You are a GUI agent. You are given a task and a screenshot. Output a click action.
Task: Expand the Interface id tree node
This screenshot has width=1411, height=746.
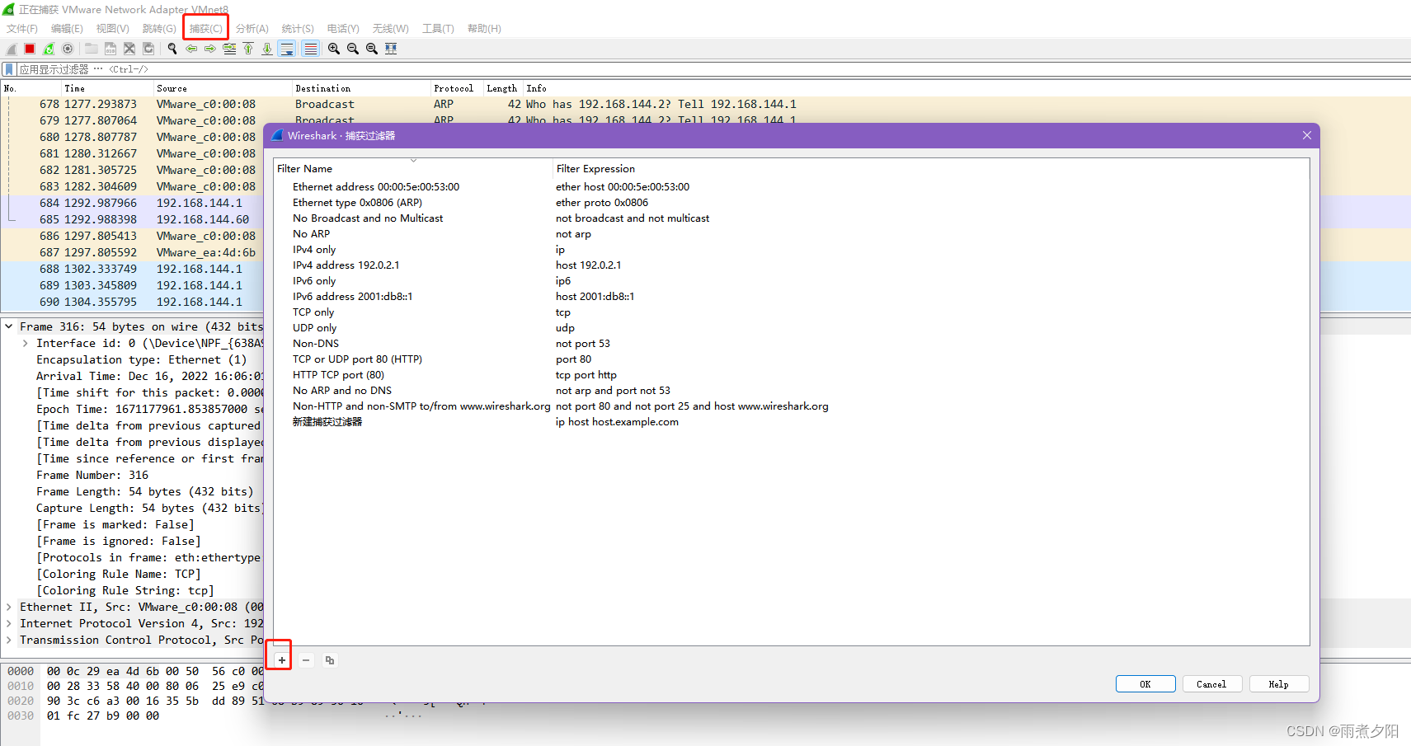tap(26, 344)
